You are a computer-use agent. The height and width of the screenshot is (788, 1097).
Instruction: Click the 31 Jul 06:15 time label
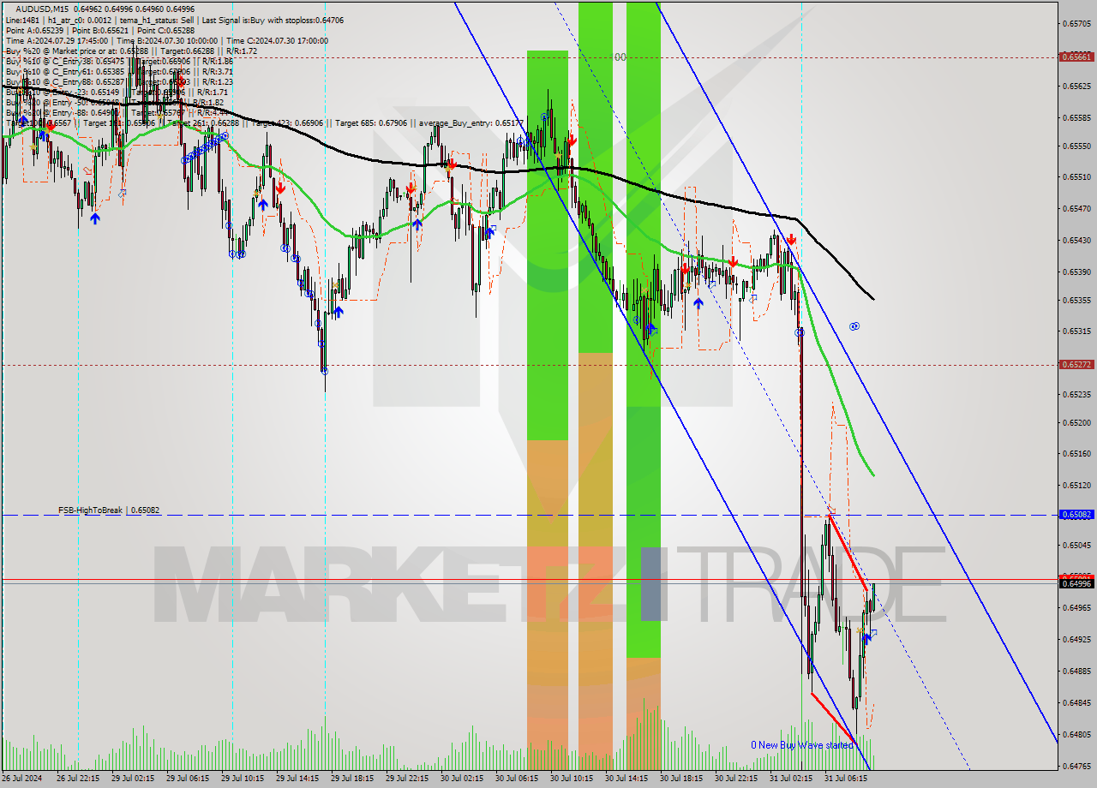845,779
